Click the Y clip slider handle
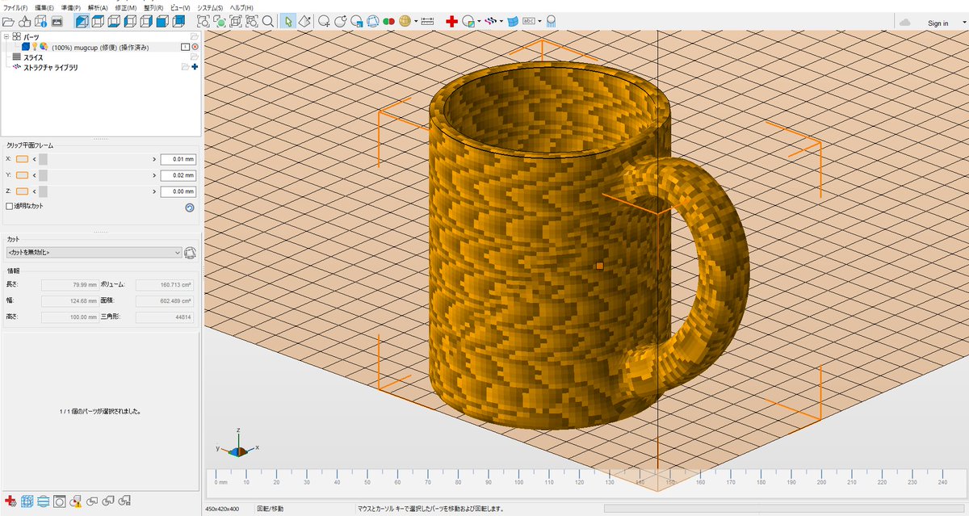This screenshot has width=969, height=516. (x=44, y=175)
